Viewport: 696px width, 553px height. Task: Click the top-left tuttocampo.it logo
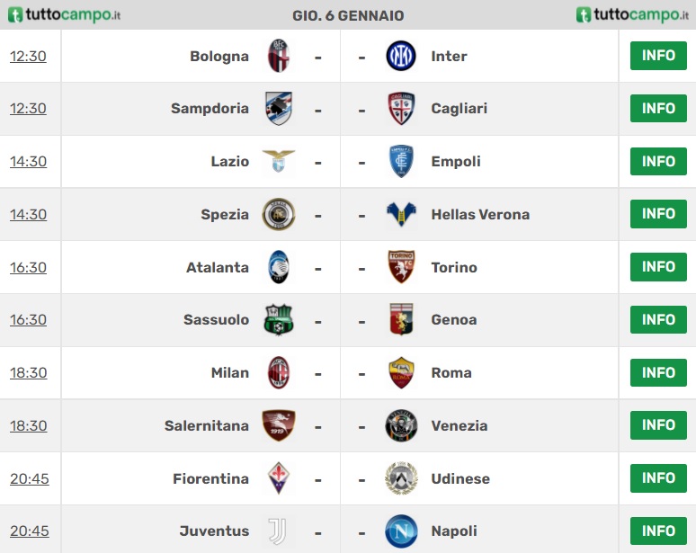(x=65, y=14)
